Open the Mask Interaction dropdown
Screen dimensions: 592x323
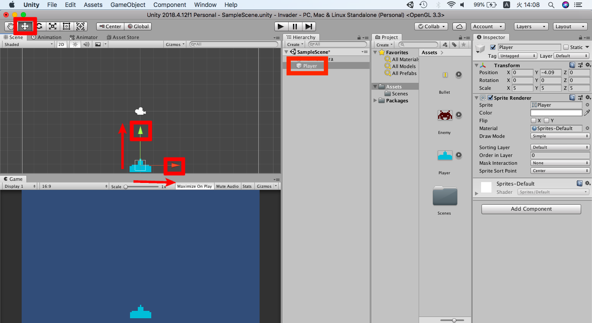click(x=560, y=163)
